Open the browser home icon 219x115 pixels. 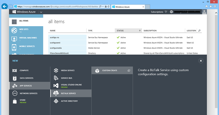coord(206,7)
